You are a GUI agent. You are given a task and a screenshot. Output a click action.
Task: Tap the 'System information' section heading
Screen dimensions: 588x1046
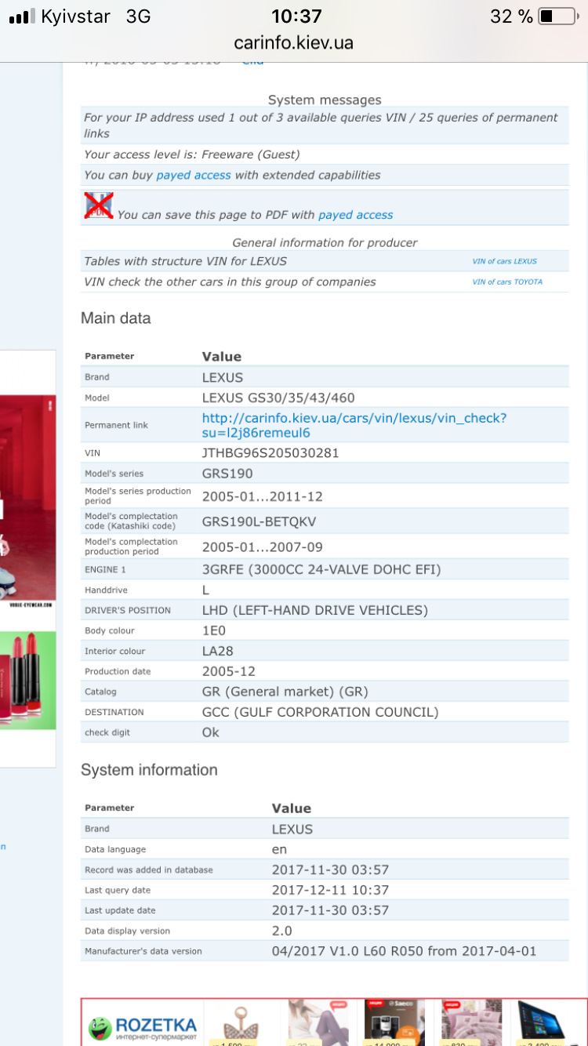click(149, 770)
